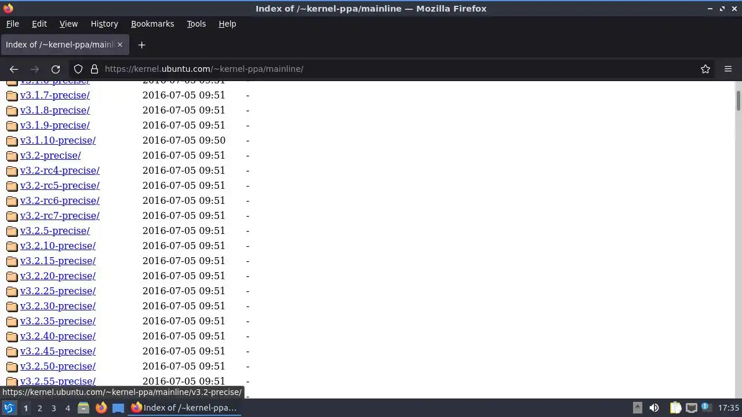Click the folder icon beside v3.1.9-precise
This screenshot has width=742, height=417.
[12, 126]
